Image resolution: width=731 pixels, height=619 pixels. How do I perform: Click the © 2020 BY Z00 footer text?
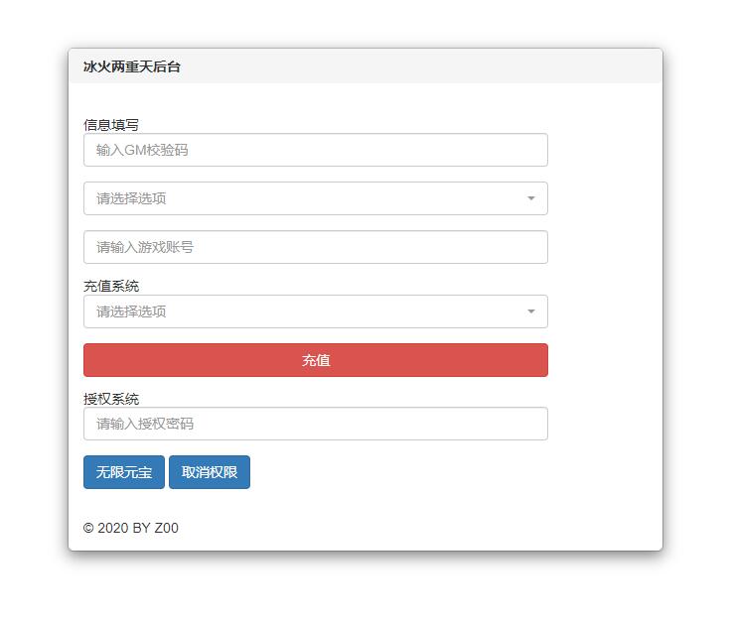pos(131,528)
